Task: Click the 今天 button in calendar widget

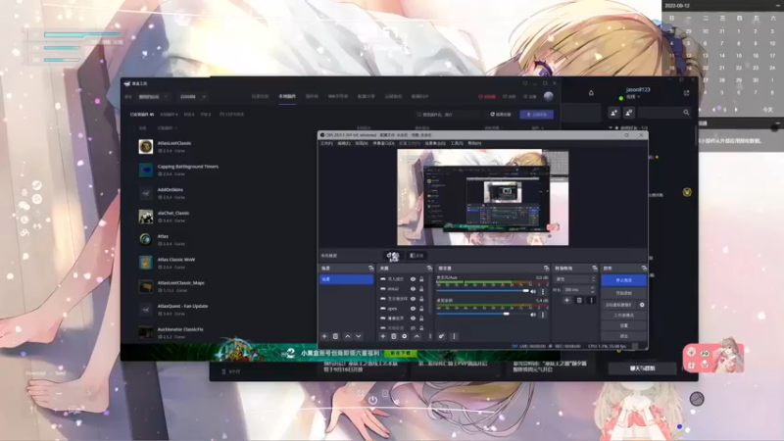Action: 767,110
